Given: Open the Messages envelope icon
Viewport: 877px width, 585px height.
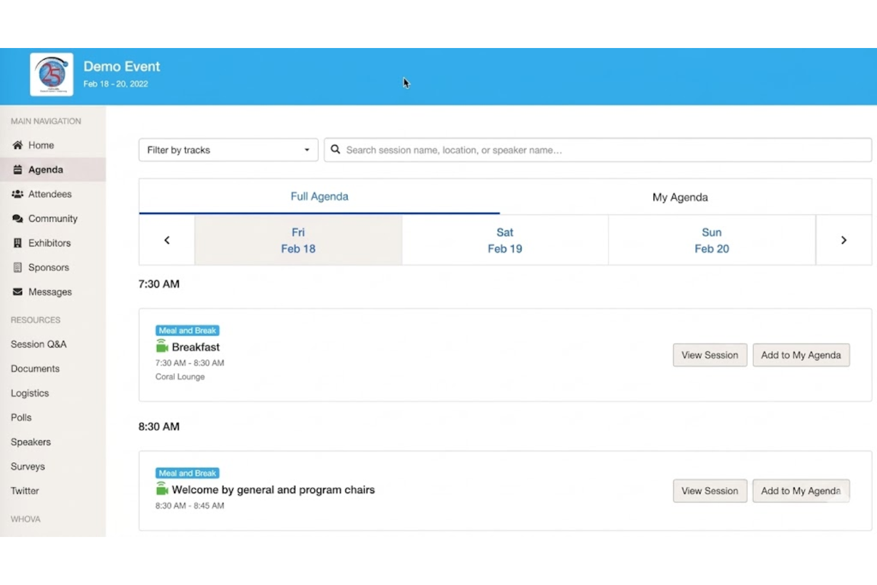Looking at the screenshot, I should pyautogui.click(x=18, y=292).
